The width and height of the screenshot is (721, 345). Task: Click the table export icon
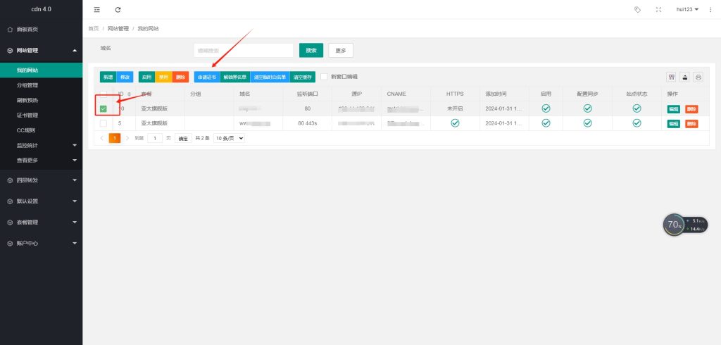click(684, 77)
